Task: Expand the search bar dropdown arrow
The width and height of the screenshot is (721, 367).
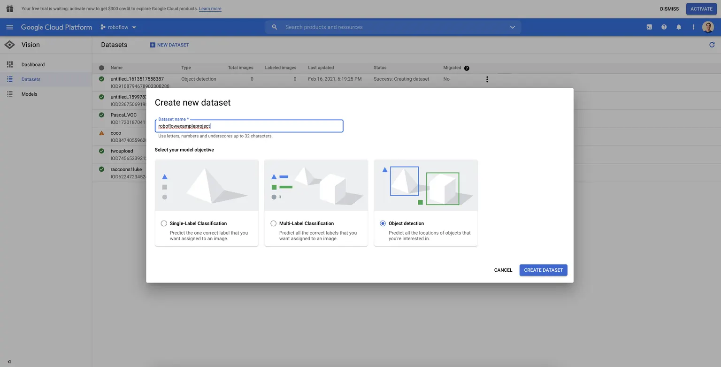Action: pyautogui.click(x=513, y=27)
